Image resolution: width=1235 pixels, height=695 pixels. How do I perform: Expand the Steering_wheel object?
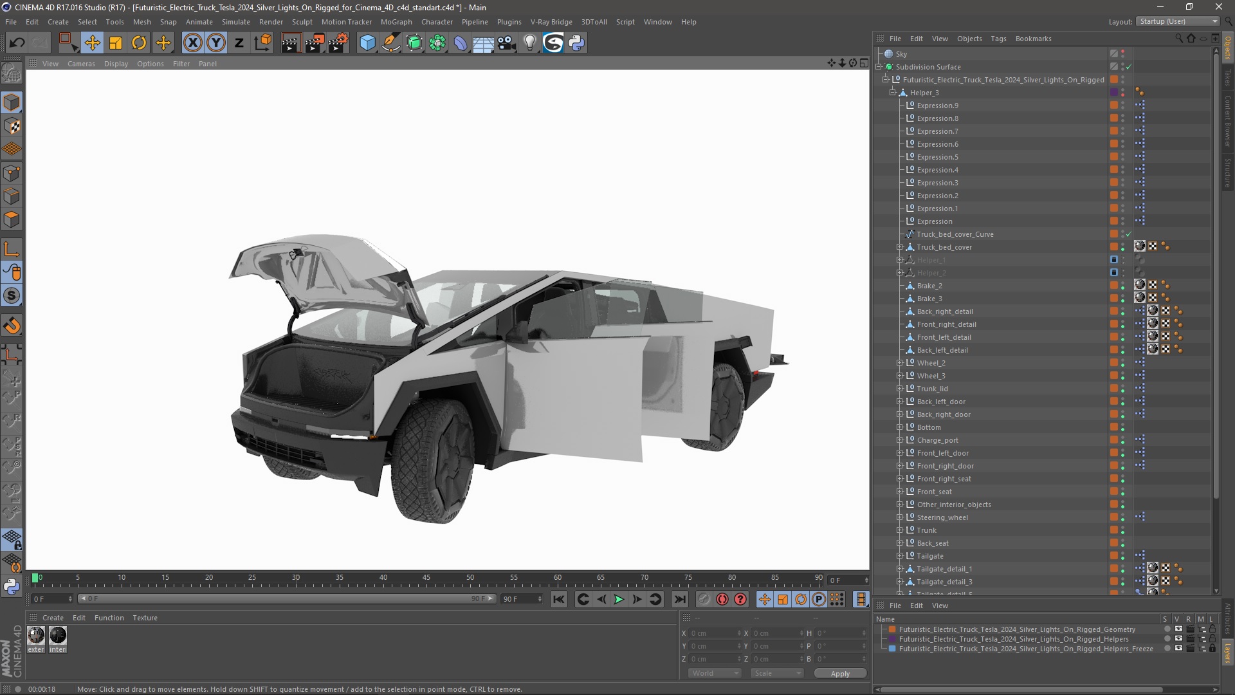click(900, 517)
